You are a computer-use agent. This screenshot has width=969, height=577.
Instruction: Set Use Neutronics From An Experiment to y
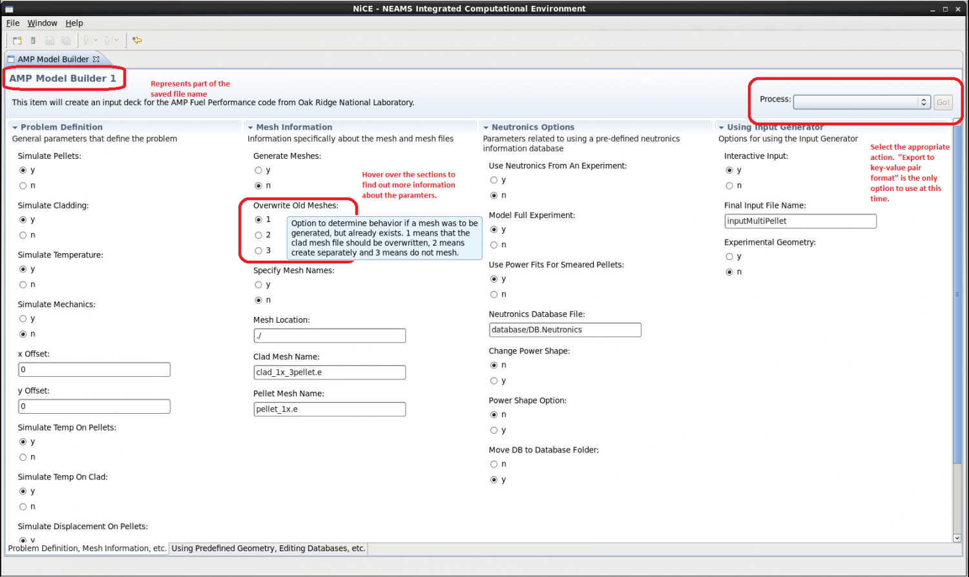click(x=494, y=180)
